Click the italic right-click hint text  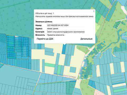coord(65,17)
